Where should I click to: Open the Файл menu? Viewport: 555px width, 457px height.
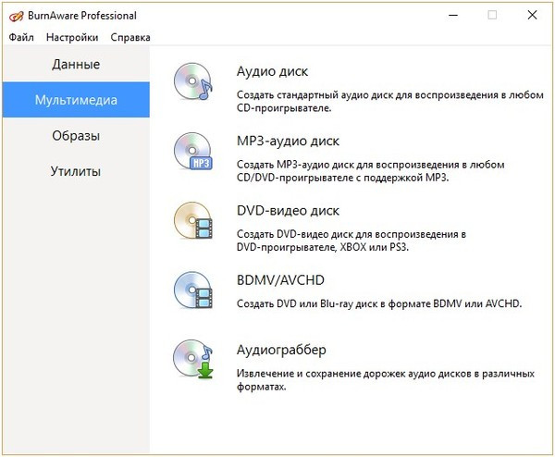(x=21, y=38)
